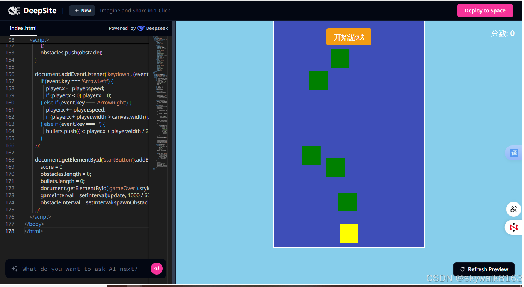The image size is (524, 287).
Task: Click 'Powered by' text label
Action: (x=122, y=28)
